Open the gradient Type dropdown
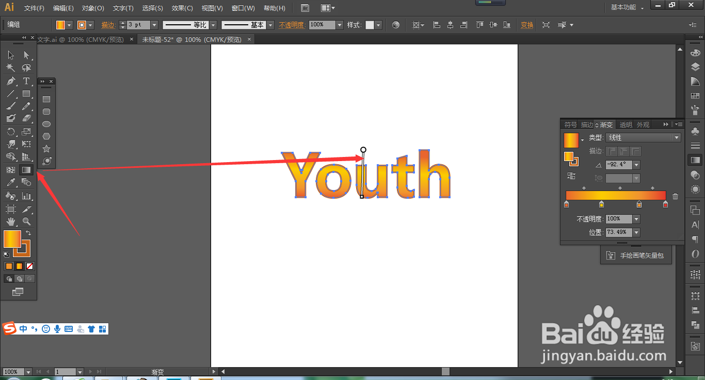 [x=643, y=138]
